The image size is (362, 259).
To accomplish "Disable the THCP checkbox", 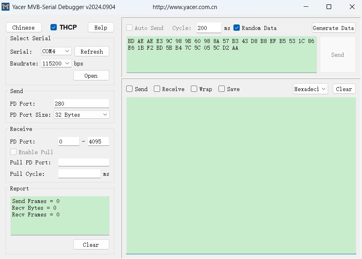I will [x=53, y=27].
